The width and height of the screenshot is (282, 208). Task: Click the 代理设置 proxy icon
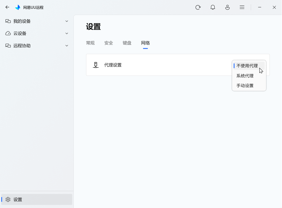[x=96, y=65]
